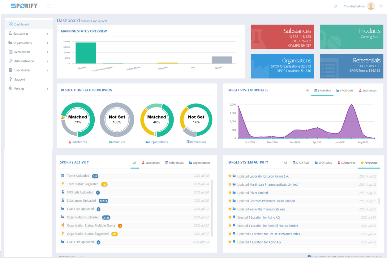This screenshot has height=258, width=387.
Task: Click the Support question mark icon
Action: pyautogui.click(x=11, y=79)
